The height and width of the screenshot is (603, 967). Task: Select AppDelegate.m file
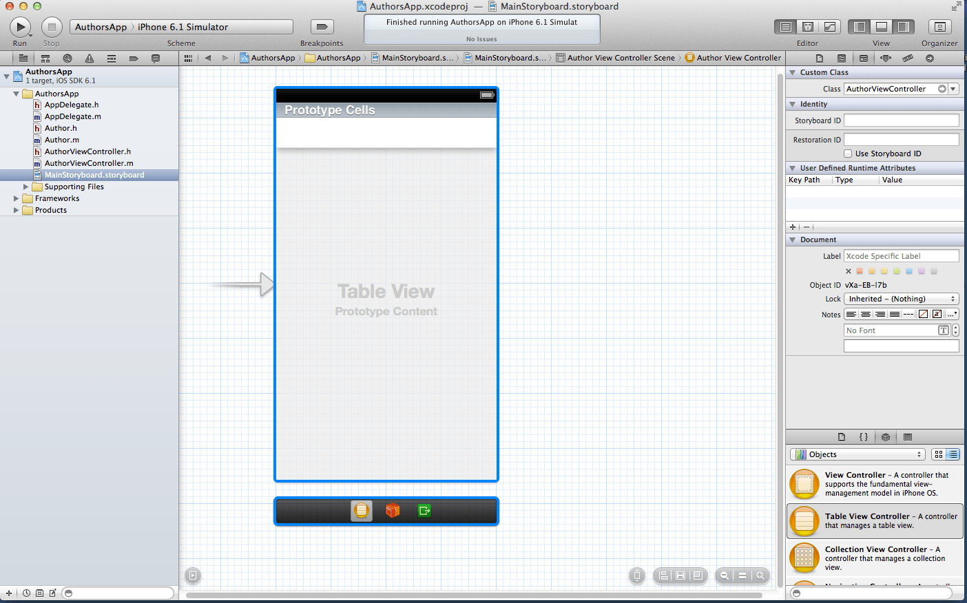(x=72, y=116)
